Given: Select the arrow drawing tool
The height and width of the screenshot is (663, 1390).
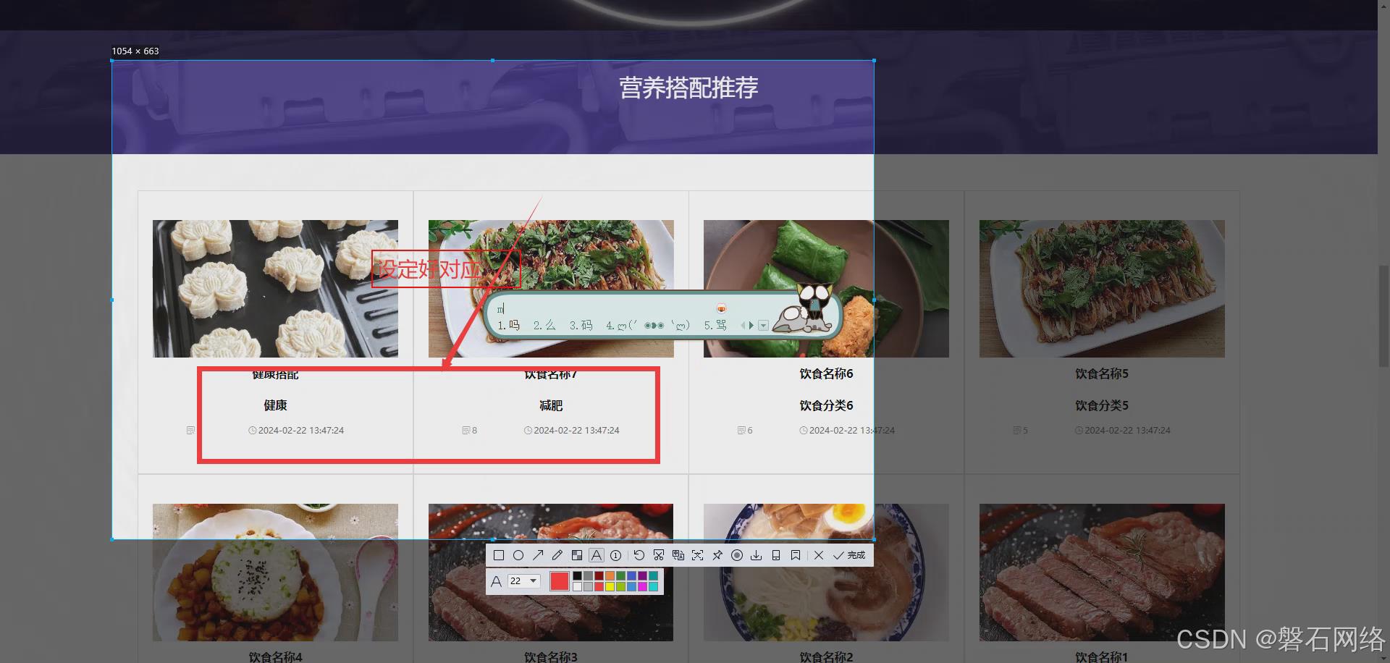Looking at the screenshot, I should click(x=538, y=555).
